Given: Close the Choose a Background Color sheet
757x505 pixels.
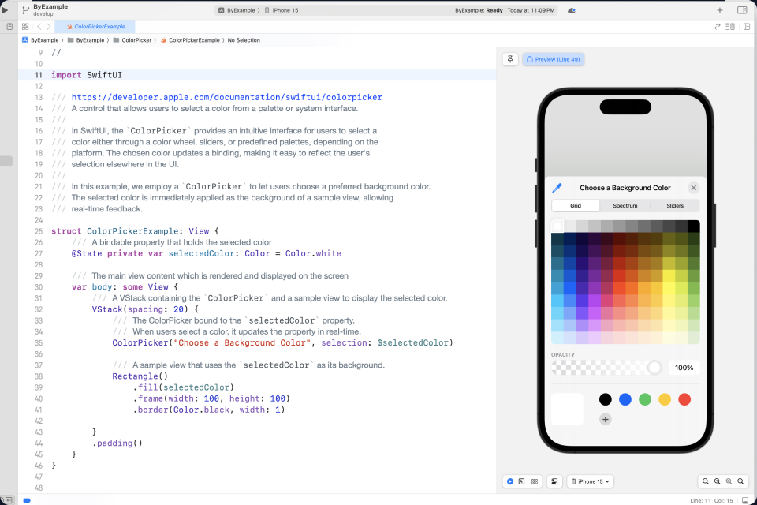Looking at the screenshot, I should click(694, 188).
